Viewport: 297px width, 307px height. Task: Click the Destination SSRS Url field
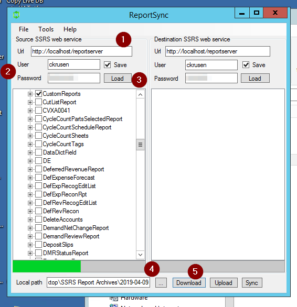(218, 51)
